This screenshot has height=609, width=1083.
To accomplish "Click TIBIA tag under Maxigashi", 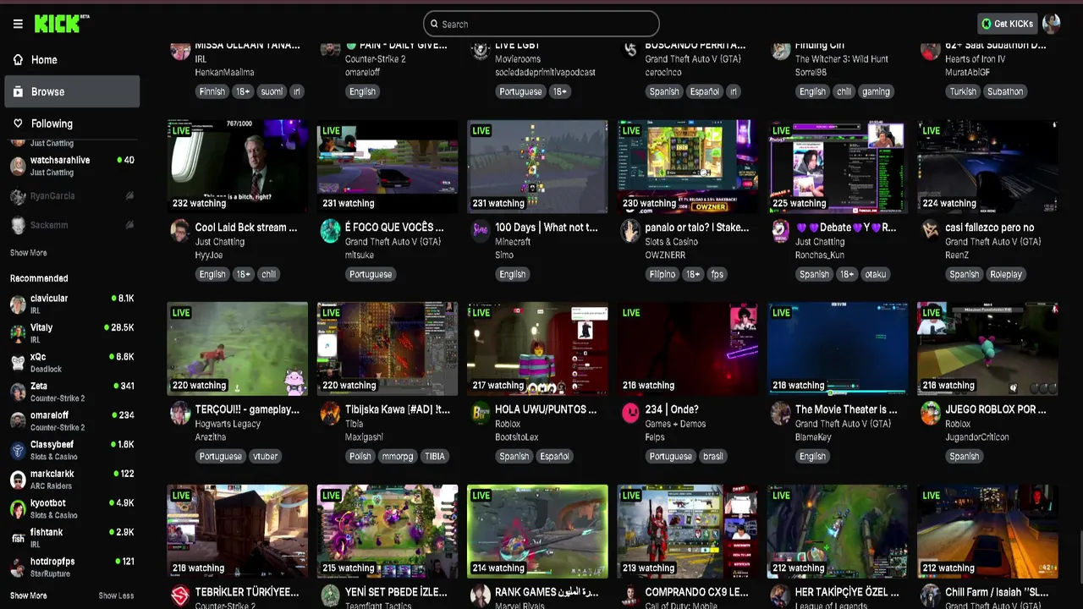I will [x=434, y=456].
